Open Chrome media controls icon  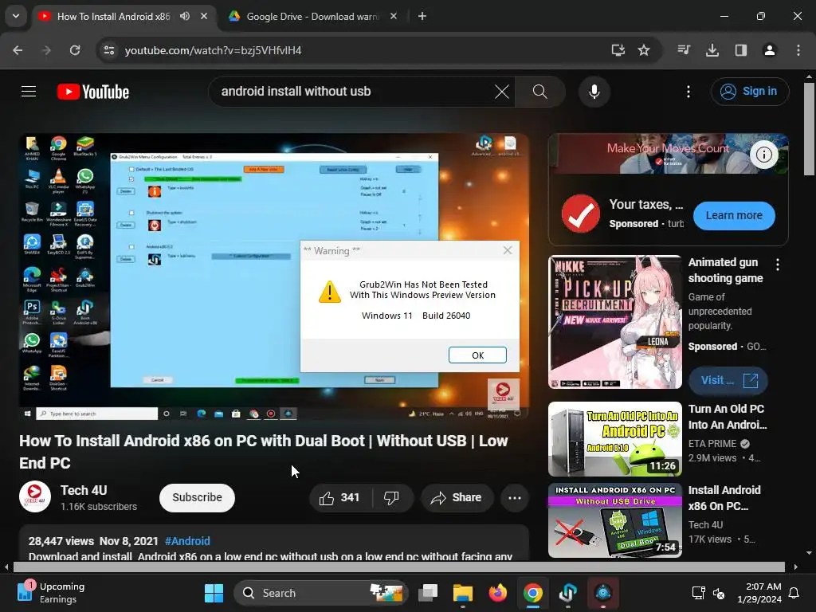pos(684,50)
